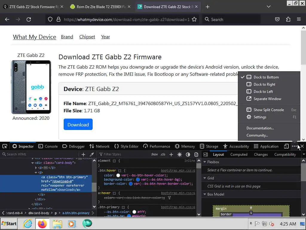Open Community... menu entry

pos(269,135)
